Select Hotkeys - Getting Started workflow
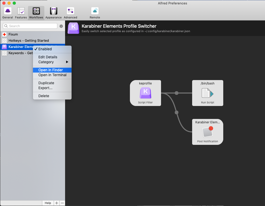Screen dimensions: 265x206 pyautogui.click(x=33, y=41)
